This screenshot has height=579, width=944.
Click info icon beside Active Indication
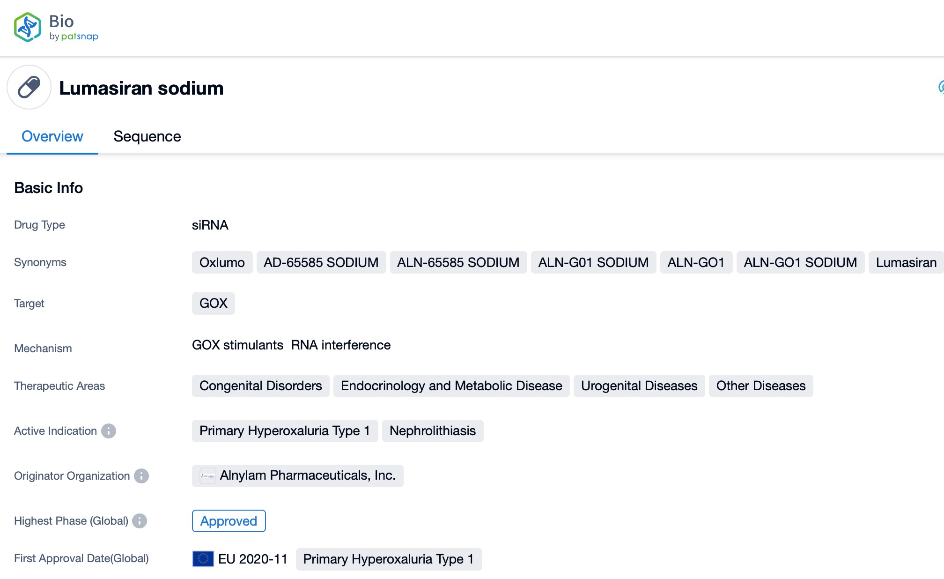pos(109,431)
